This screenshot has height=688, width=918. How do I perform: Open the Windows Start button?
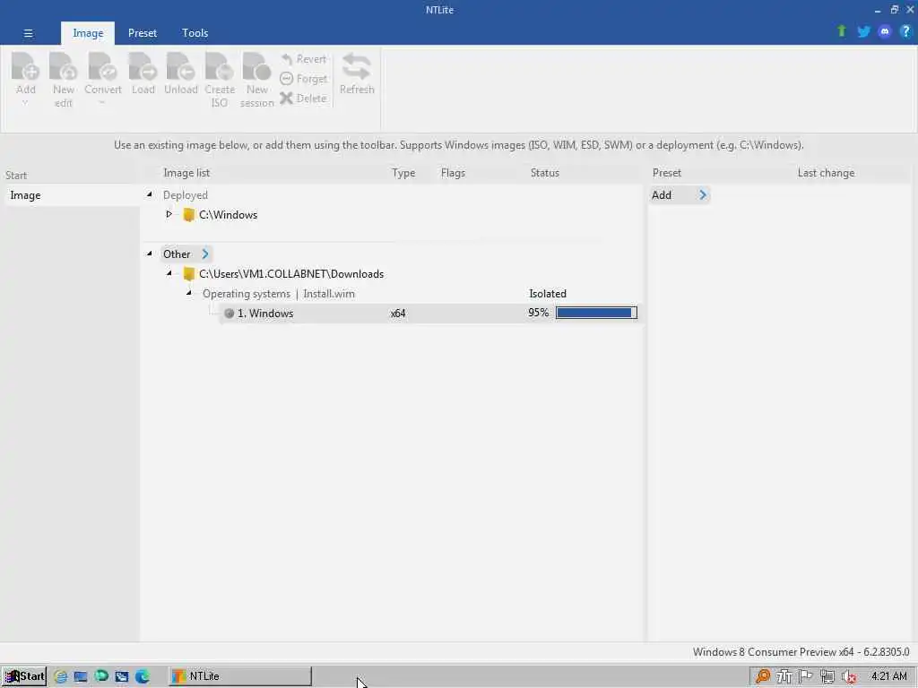click(23, 676)
